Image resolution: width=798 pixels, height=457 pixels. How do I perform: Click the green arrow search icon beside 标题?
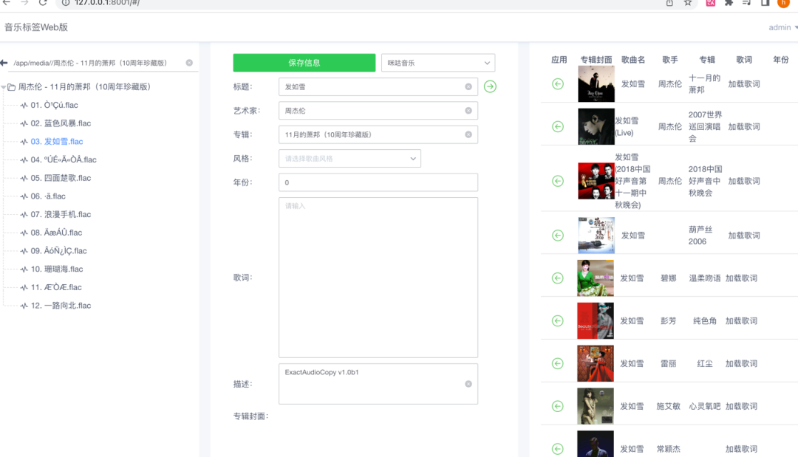pyautogui.click(x=490, y=86)
